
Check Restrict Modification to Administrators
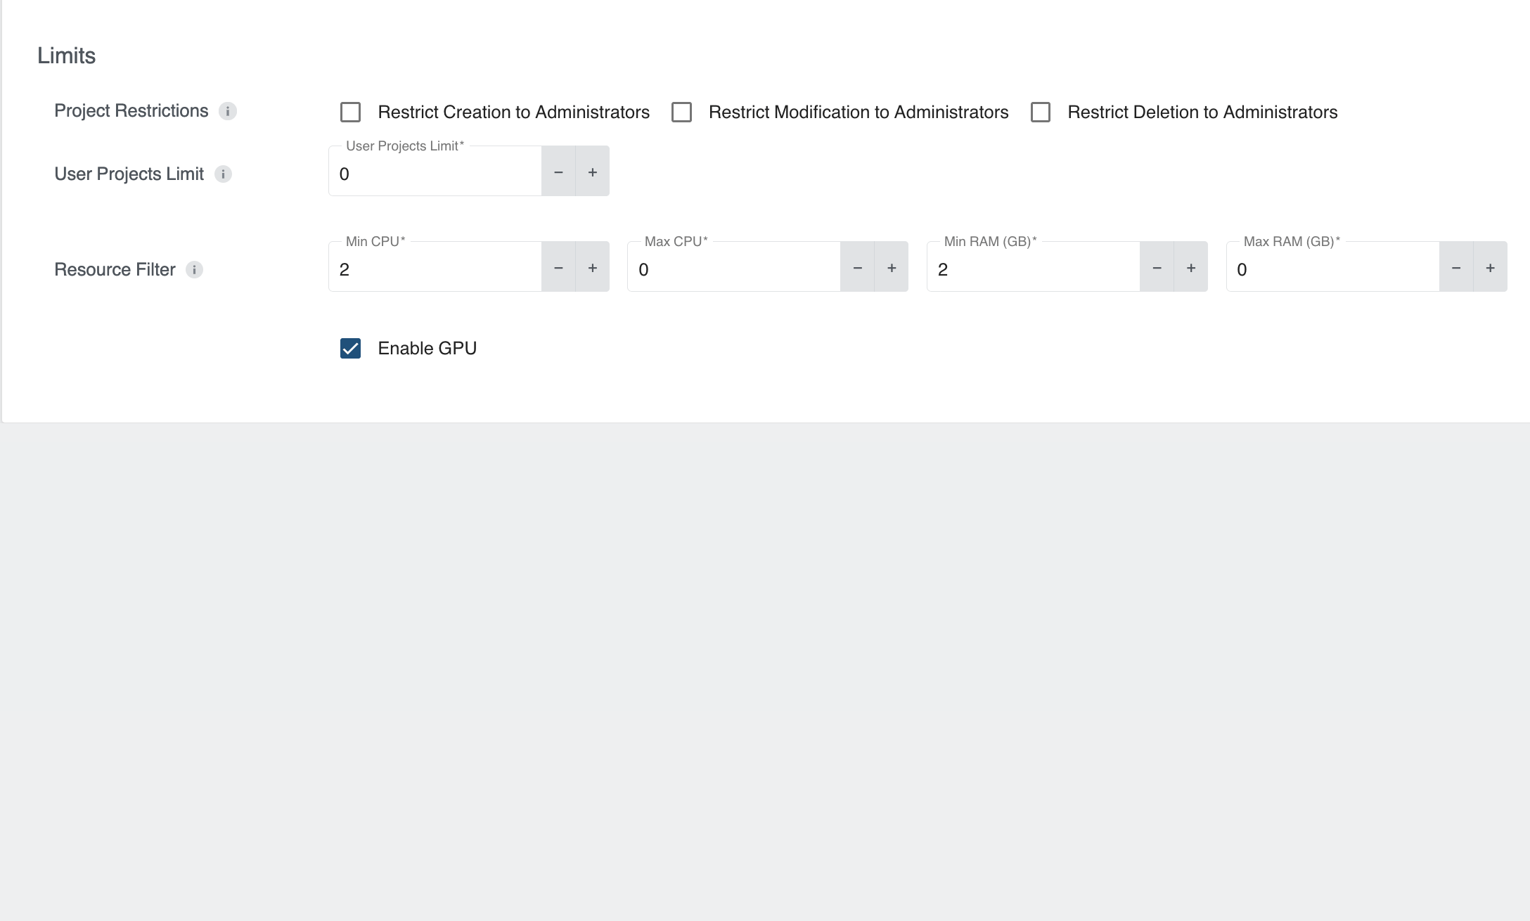click(x=681, y=112)
